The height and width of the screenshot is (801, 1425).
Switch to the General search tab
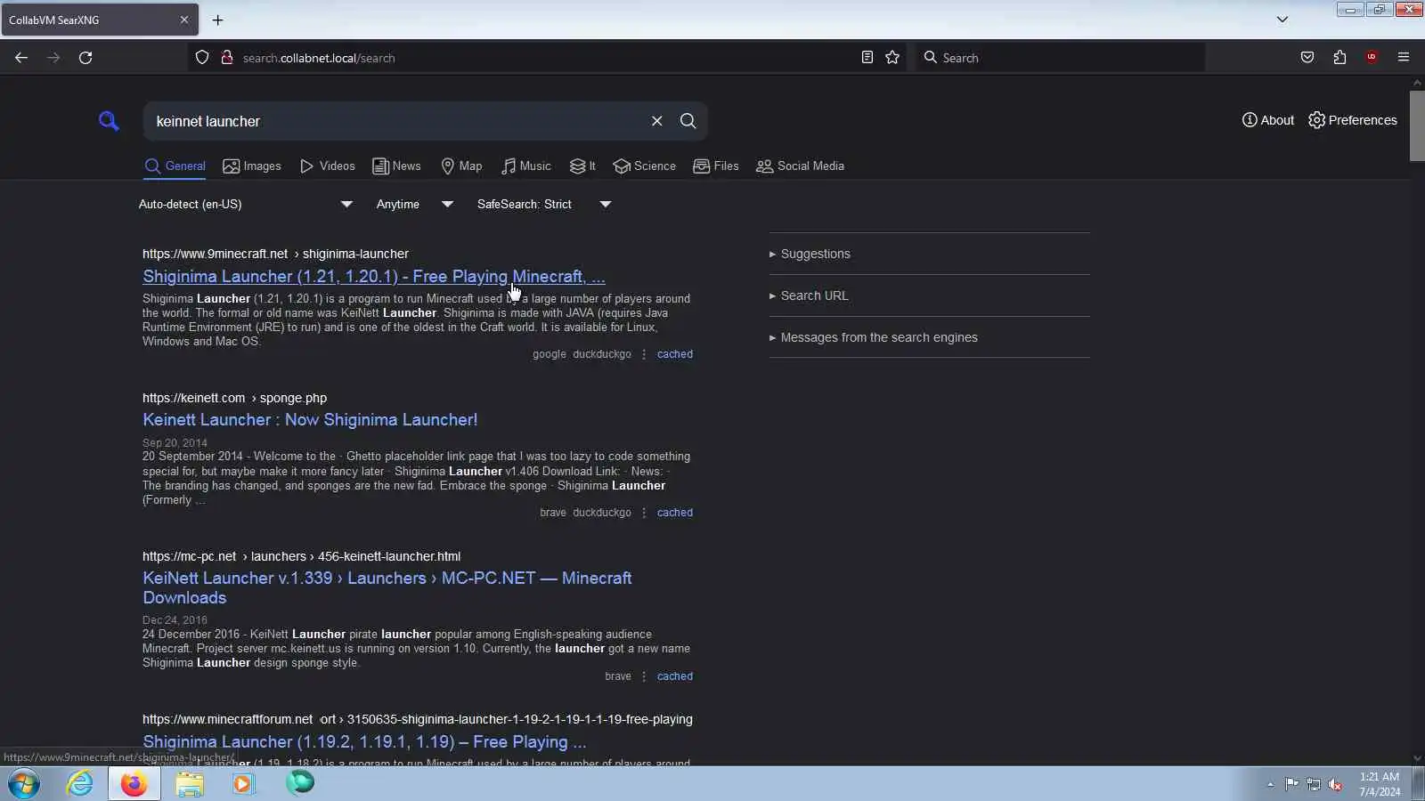click(x=175, y=166)
